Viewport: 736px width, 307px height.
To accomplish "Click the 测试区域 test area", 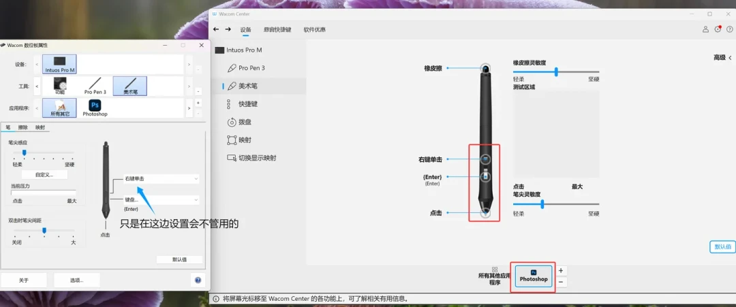I will [556, 134].
